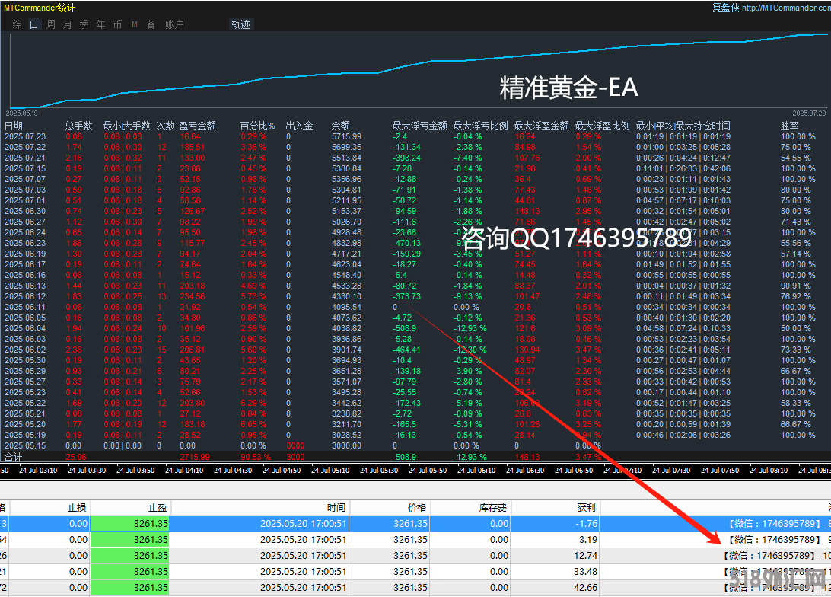Image resolution: width=831 pixels, height=597 pixels.
Task: Toggle the 轨迹 trajectory button
Action: click(240, 24)
